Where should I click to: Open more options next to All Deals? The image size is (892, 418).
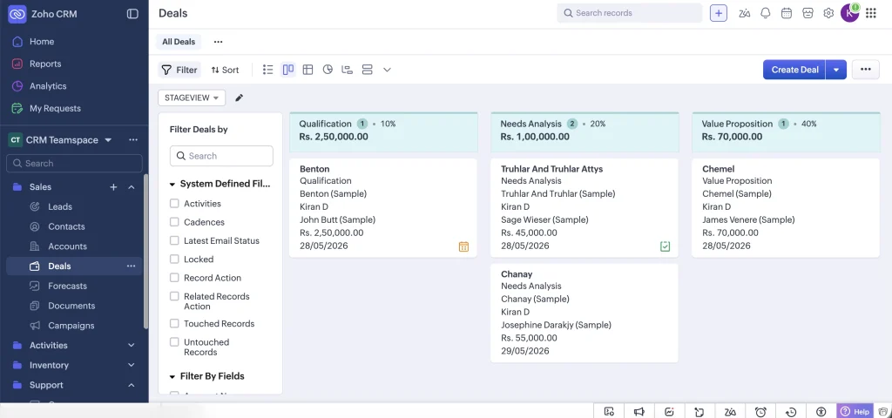[218, 42]
